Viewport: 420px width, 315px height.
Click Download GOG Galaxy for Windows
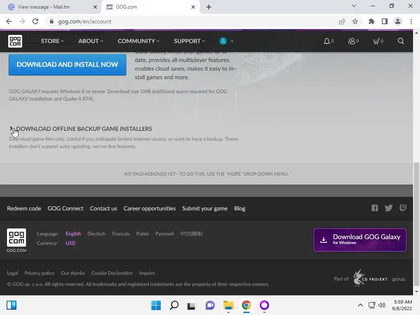point(360,240)
